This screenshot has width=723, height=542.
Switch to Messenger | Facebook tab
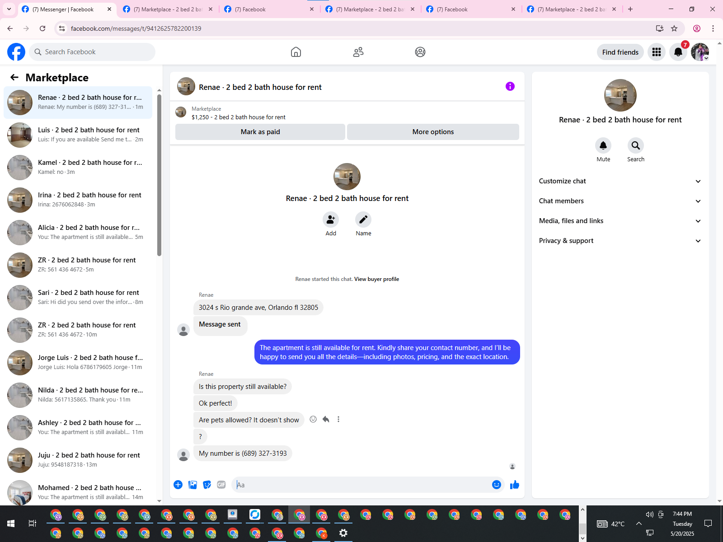(x=67, y=9)
